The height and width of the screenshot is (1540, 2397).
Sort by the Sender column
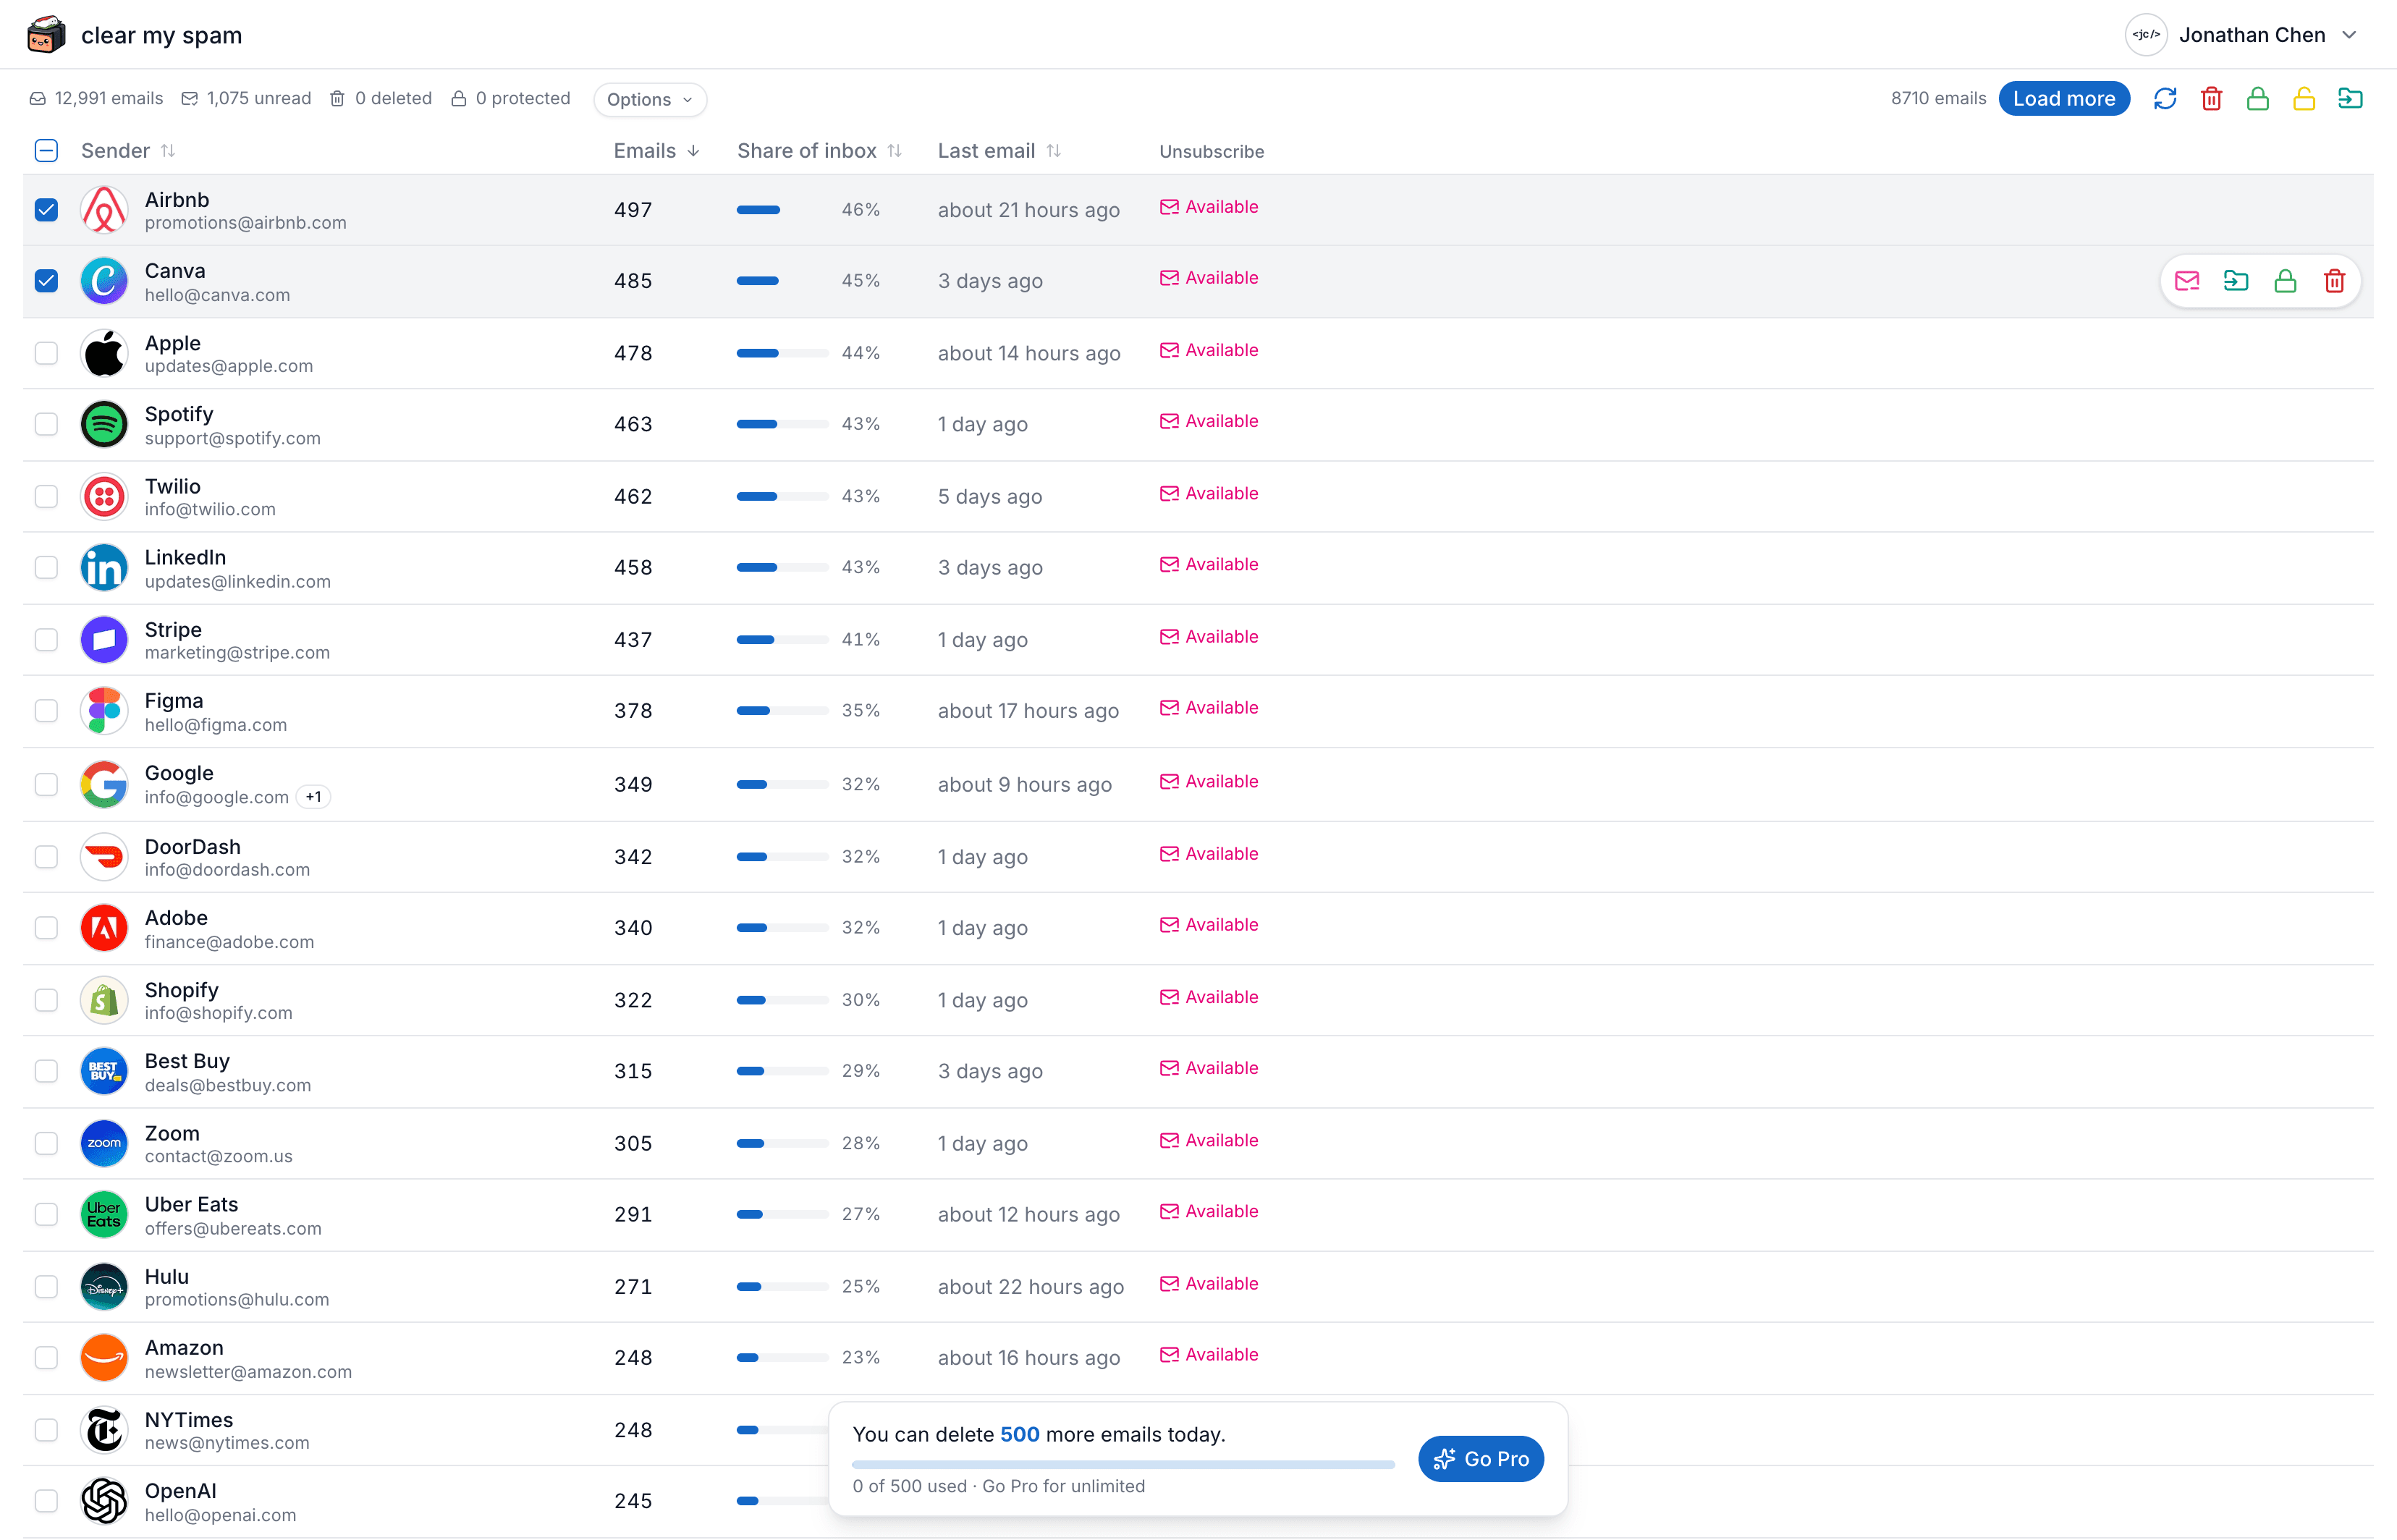(127, 151)
